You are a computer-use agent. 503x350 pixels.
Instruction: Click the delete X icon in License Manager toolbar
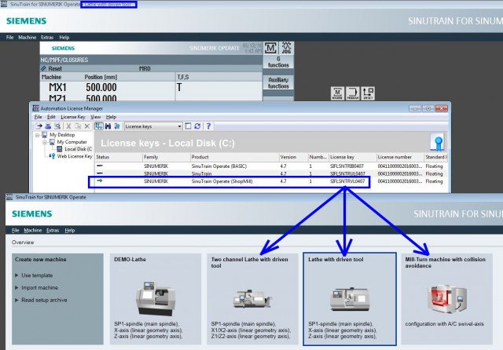(87, 126)
